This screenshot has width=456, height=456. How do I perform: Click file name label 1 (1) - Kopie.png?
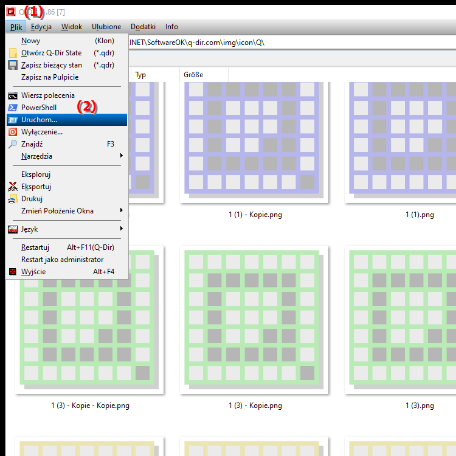pos(255,215)
